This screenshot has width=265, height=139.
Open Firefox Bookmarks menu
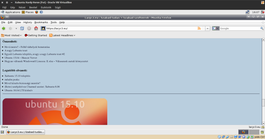pyautogui.click(x=41, y=22)
